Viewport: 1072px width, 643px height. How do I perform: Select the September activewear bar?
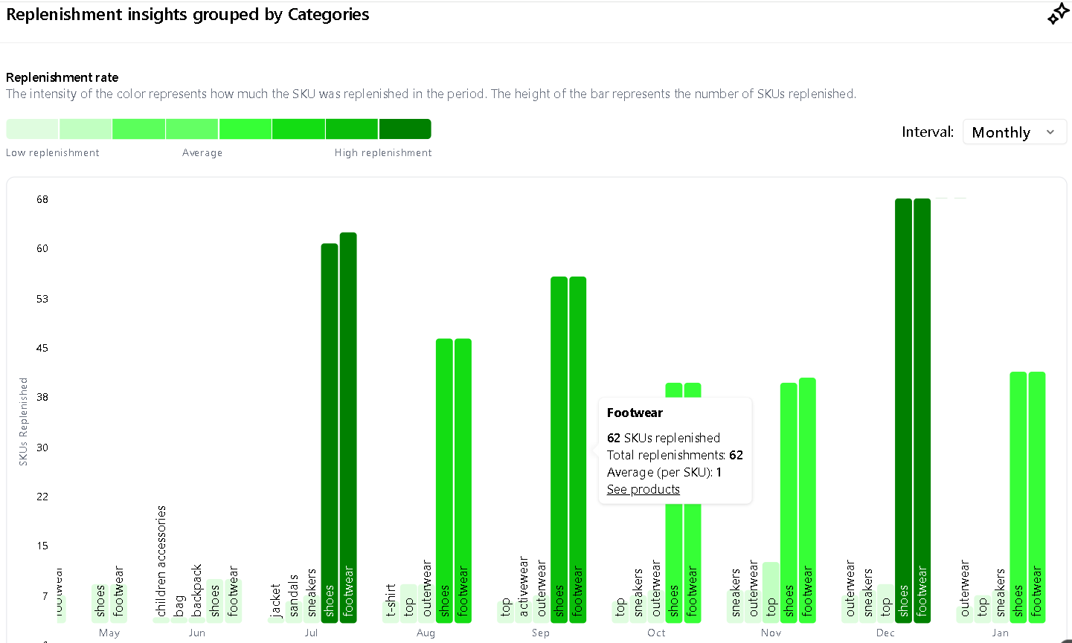click(524, 613)
